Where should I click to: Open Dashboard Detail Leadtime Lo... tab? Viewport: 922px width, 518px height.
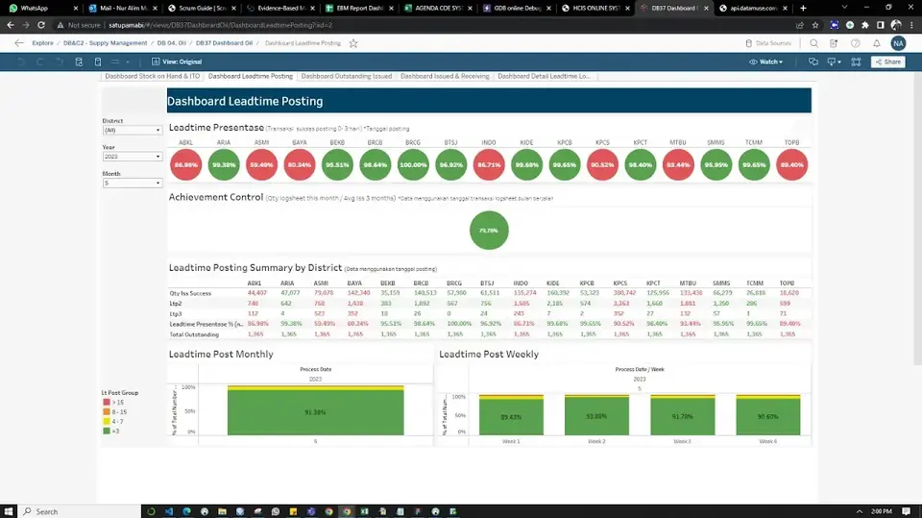pos(544,76)
